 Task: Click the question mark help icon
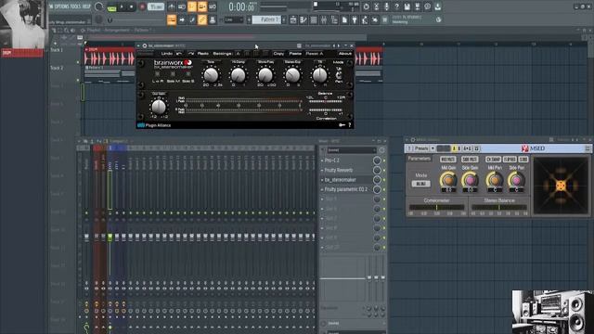396,6
